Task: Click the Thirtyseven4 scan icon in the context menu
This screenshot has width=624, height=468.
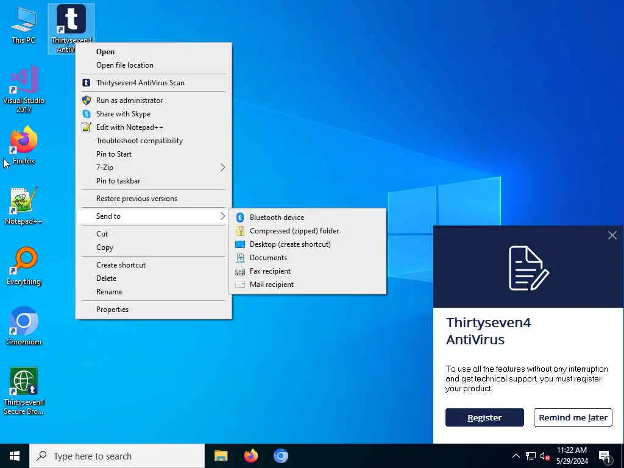Action: [86, 83]
